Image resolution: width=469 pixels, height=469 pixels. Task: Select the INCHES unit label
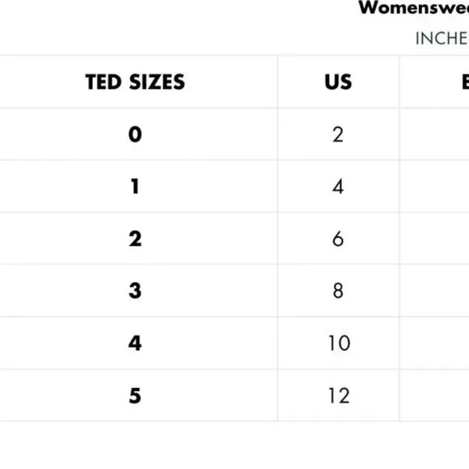(x=442, y=38)
